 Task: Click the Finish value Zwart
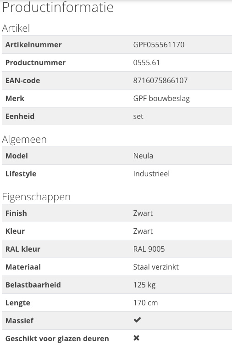[143, 213]
